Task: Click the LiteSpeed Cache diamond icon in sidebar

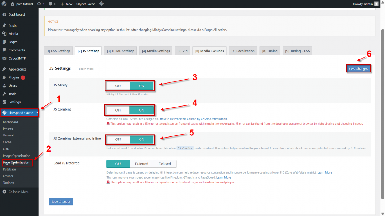Action: pos(4,113)
